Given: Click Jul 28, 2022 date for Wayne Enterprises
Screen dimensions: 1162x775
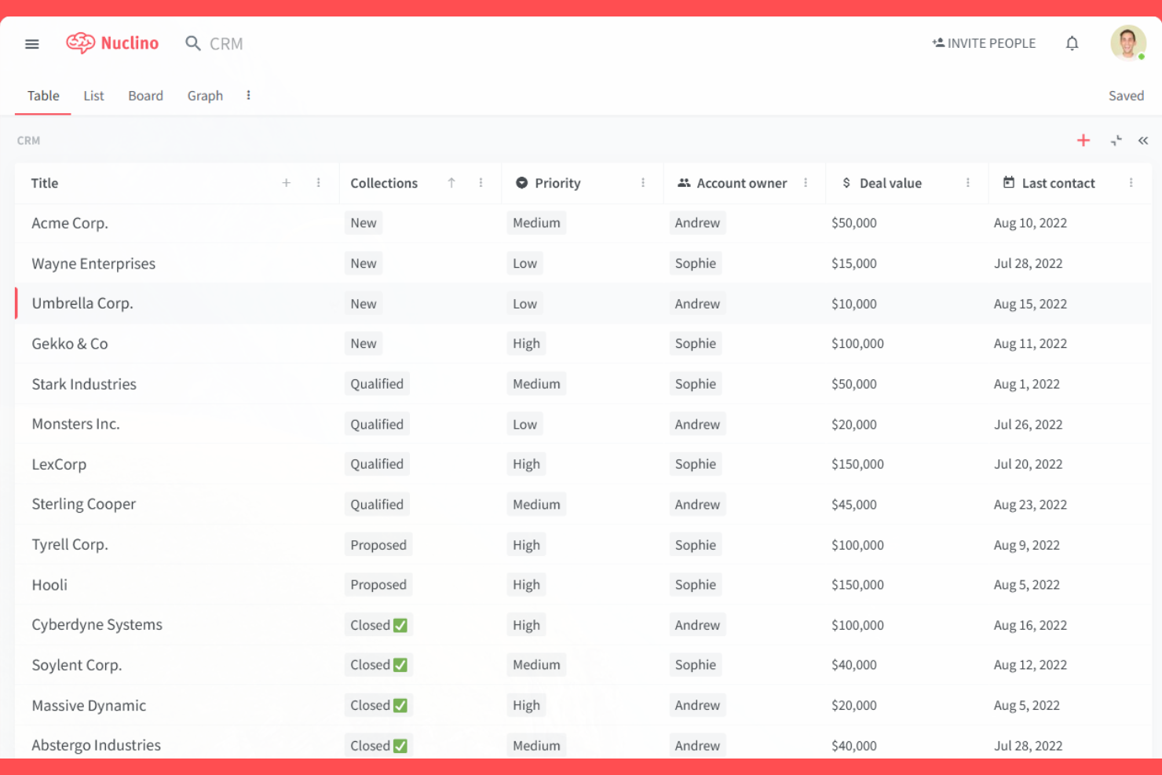Looking at the screenshot, I should [x=1028, y=264].
